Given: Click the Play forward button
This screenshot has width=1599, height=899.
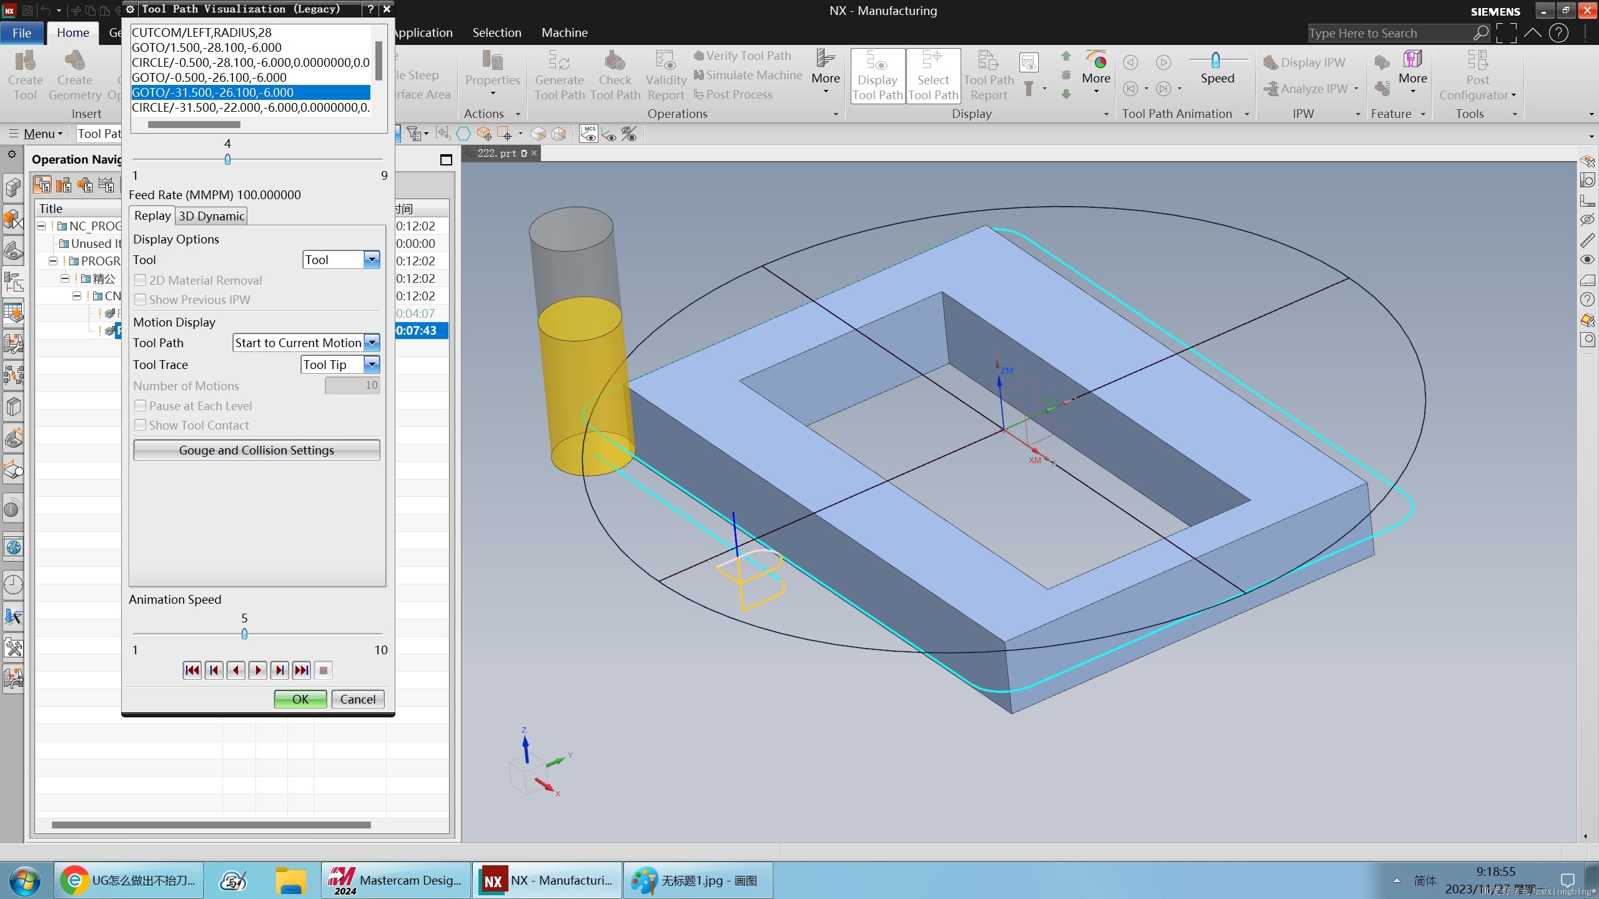Looking at the screenshot, I should [x=258, y=670].
